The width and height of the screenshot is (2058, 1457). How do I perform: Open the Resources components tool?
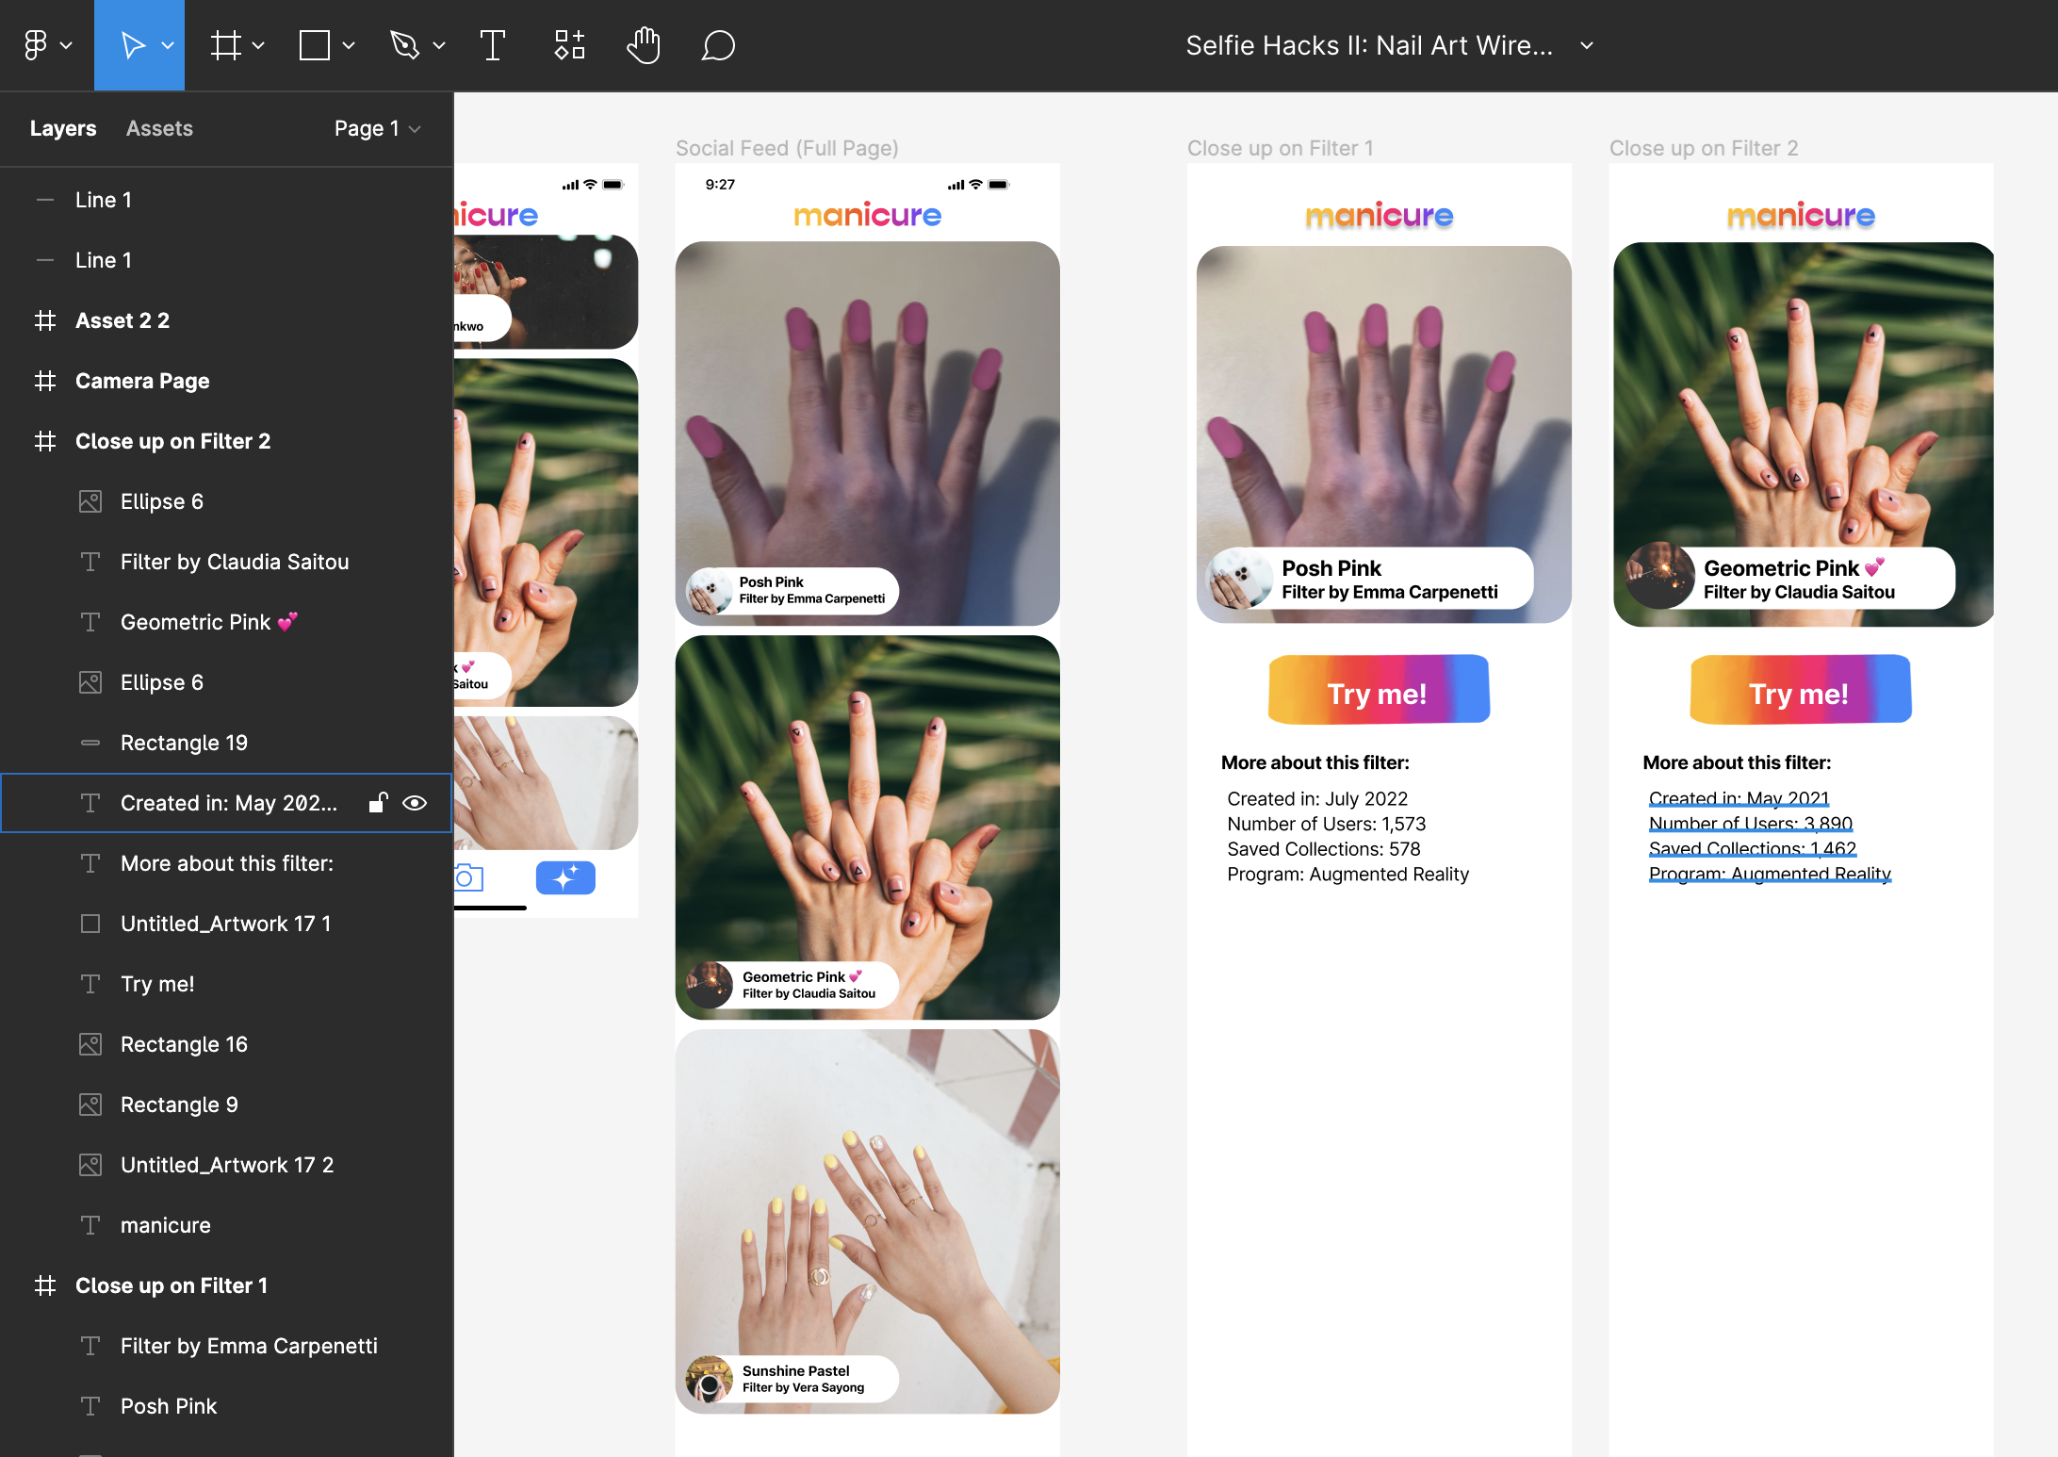coord(569,44)
